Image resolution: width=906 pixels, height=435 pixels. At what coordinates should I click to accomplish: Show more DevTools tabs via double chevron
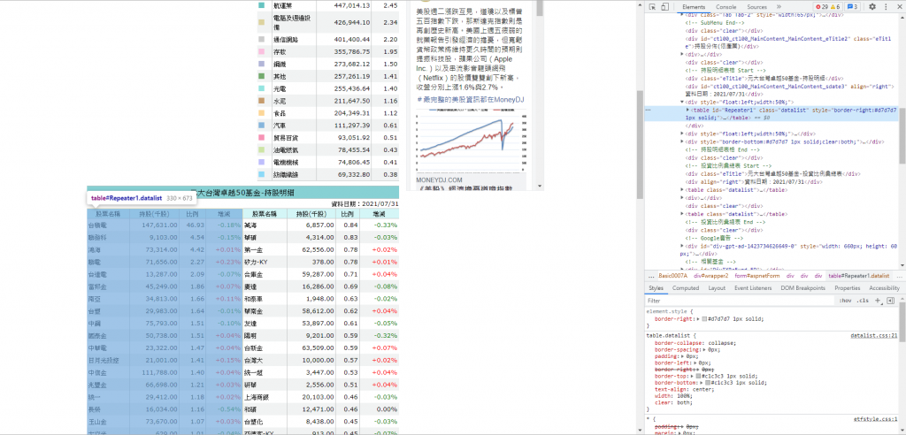click(x=779, y=7)
